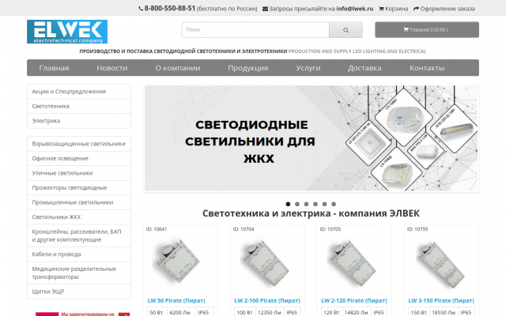Screen dimensions: 506x316
Task: Click the magnifier search button
Action: click(346, 30)
